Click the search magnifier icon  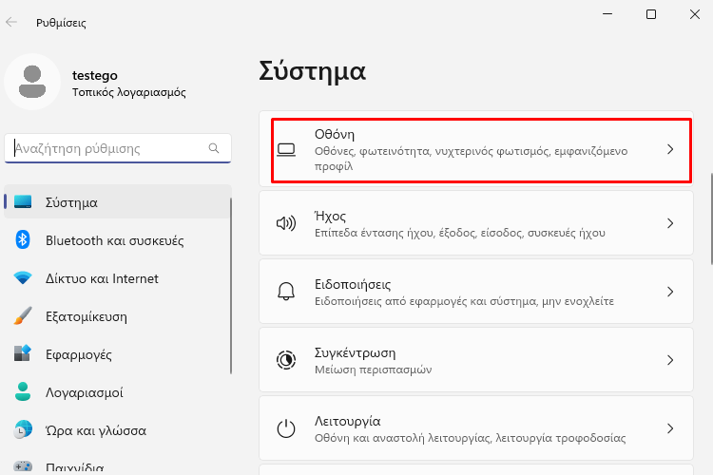[214, 148]
